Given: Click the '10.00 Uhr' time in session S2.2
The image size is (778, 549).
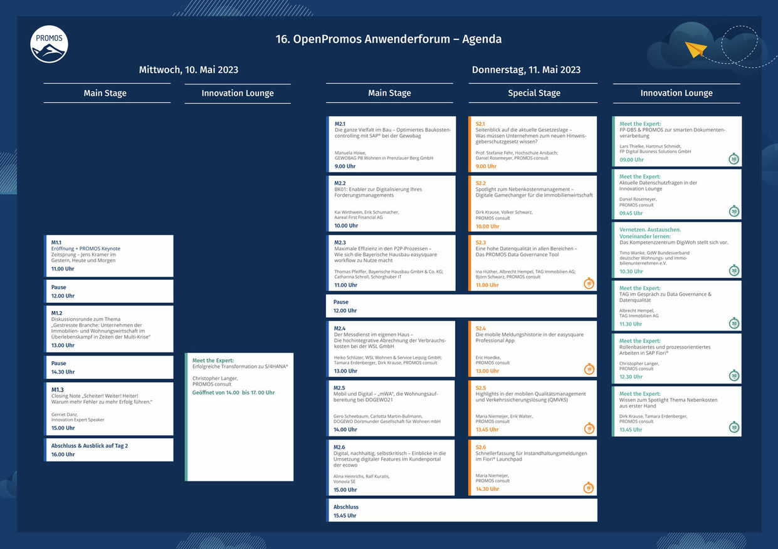Looking at the screenshot, I should (488, 226).
